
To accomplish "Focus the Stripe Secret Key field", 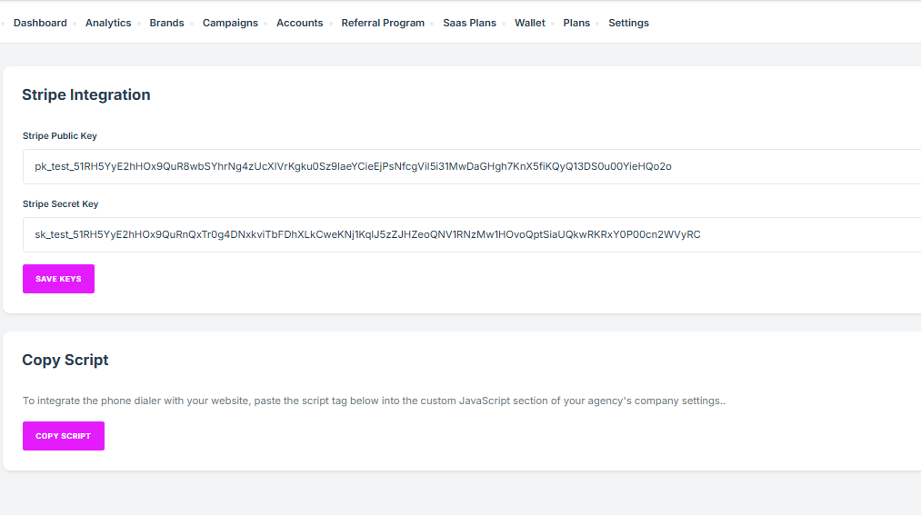I will point(472,234).
